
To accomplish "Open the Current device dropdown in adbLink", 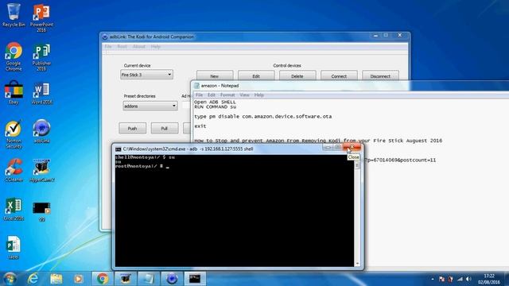I will [x=146, y=75].
